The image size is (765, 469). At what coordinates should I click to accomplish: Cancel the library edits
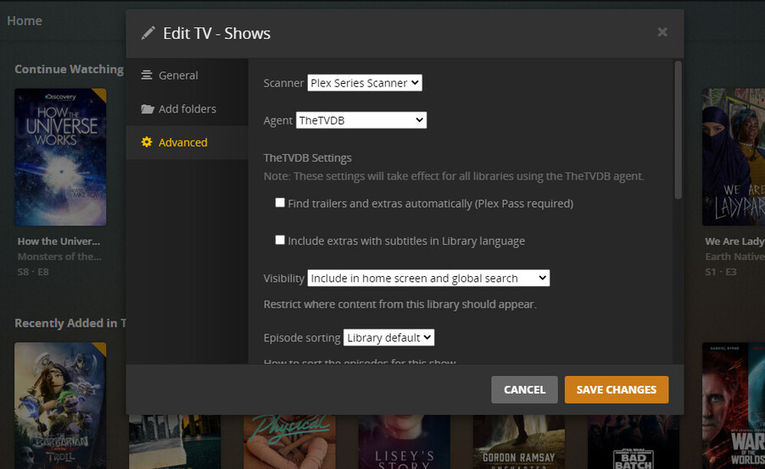pos(524,389)
